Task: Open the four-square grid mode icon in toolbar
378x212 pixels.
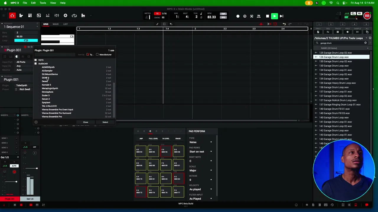Action: pos(30,16)
